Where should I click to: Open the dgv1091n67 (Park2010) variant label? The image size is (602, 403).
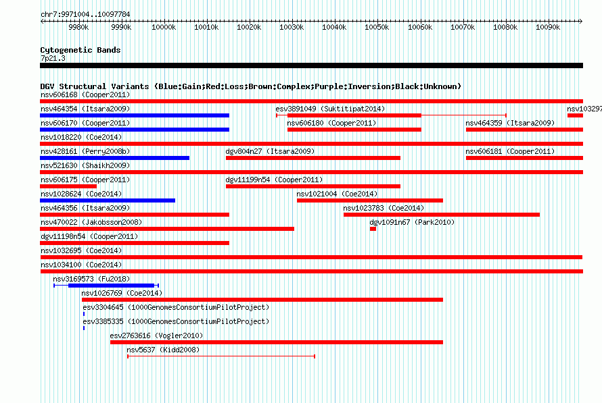412,222
